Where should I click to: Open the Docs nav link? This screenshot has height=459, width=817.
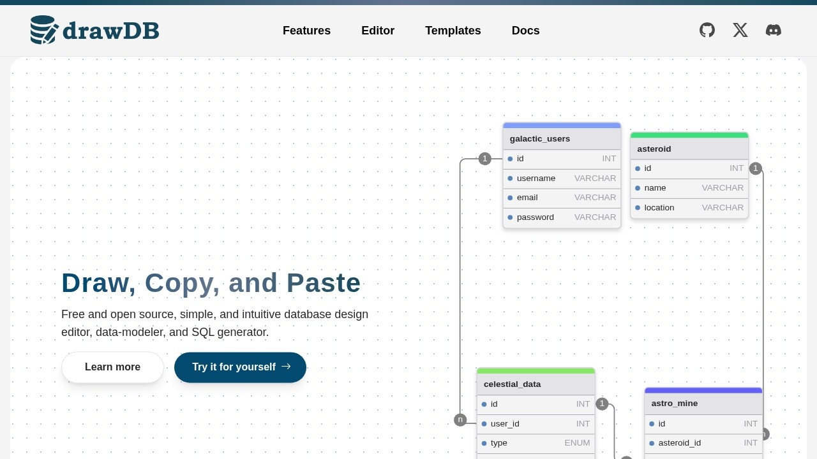(x=525, y=31)
